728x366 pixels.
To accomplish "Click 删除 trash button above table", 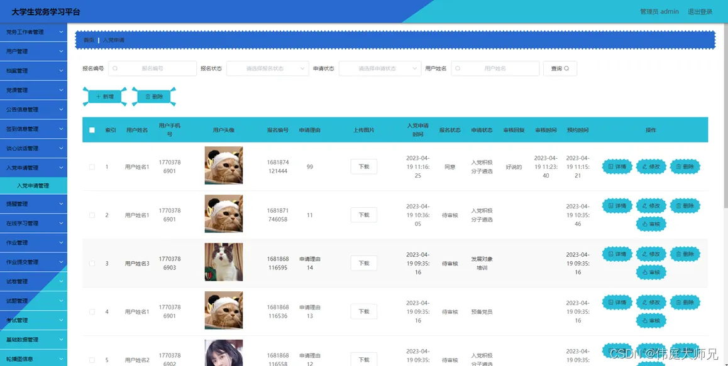I will point(154,97).
